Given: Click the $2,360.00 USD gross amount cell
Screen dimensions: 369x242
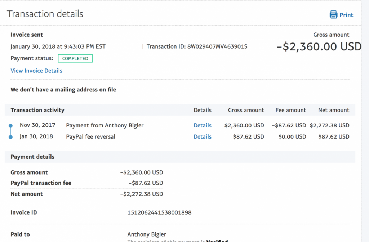Looking at the screenshot, I should 244,125.
